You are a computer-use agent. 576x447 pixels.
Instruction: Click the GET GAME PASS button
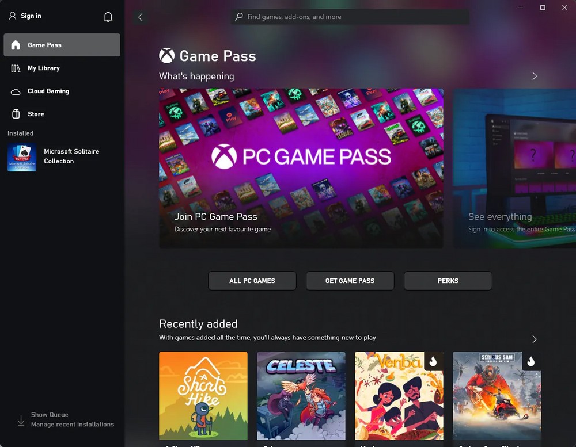[350, 281]
